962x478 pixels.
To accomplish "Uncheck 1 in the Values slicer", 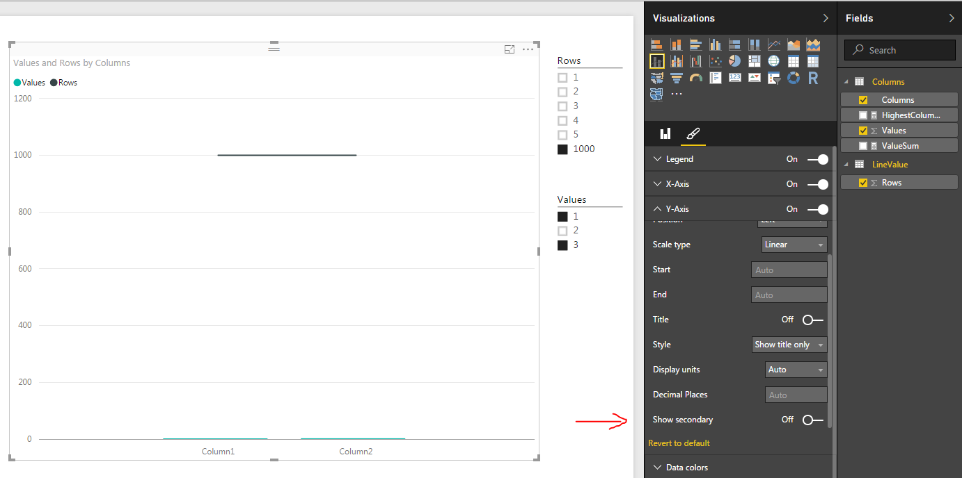I will 562,217.
